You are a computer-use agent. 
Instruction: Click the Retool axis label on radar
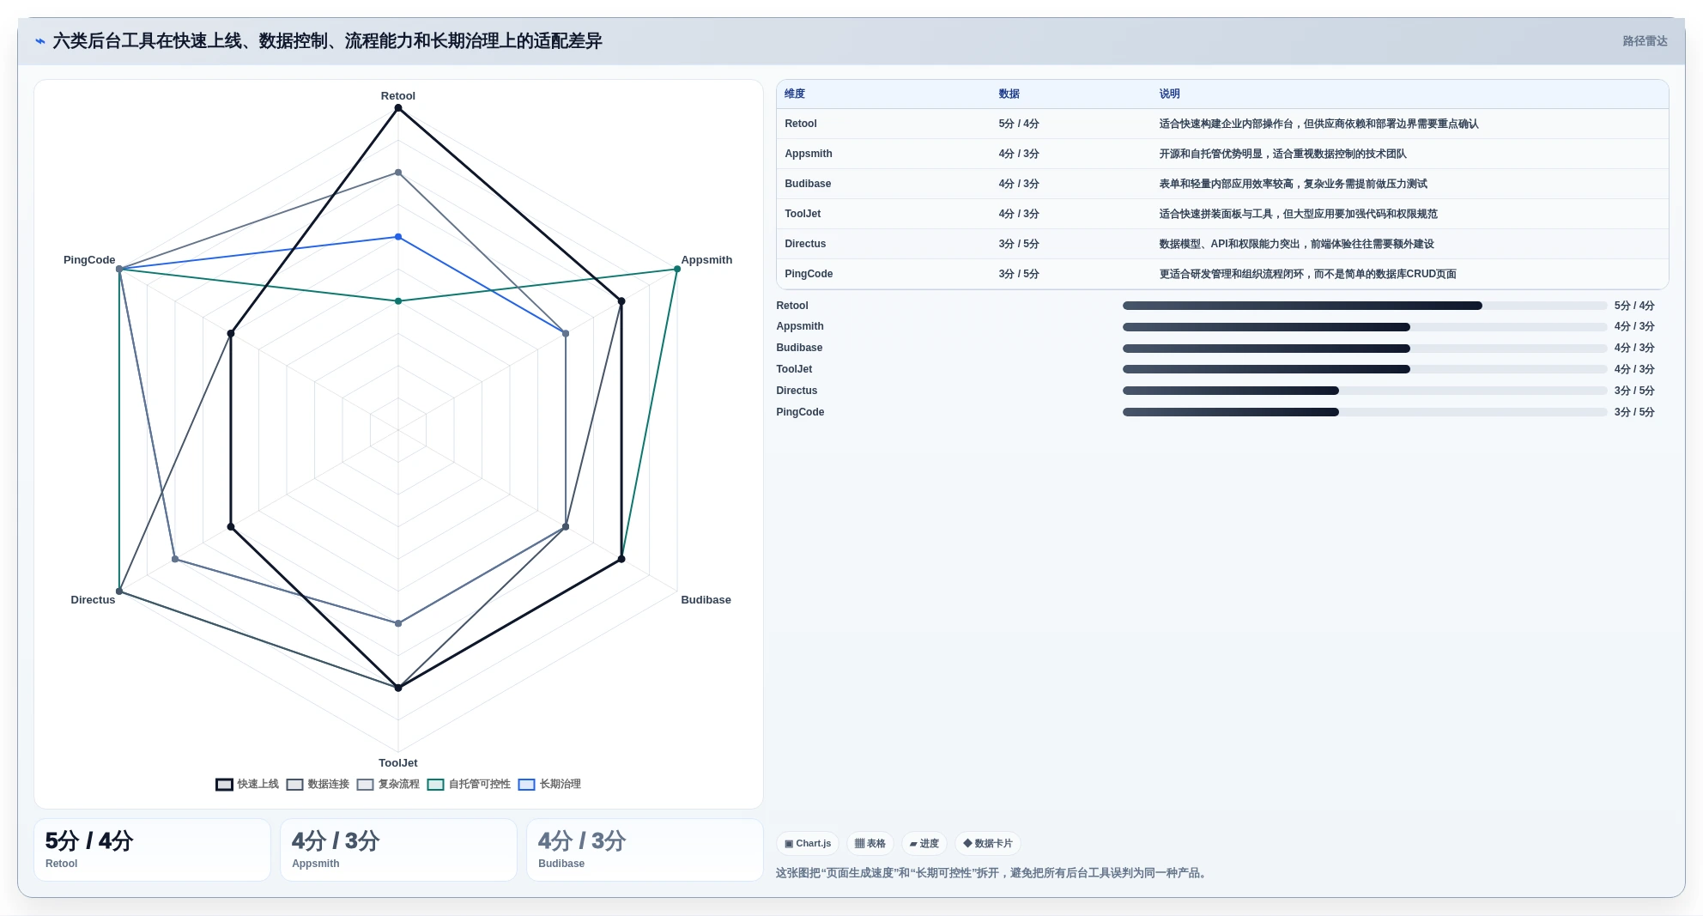(x=398, y=96)
